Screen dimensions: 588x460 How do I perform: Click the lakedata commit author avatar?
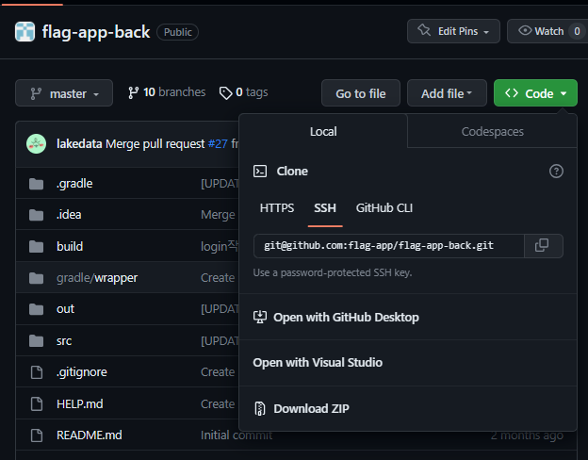tap(37, 143)
